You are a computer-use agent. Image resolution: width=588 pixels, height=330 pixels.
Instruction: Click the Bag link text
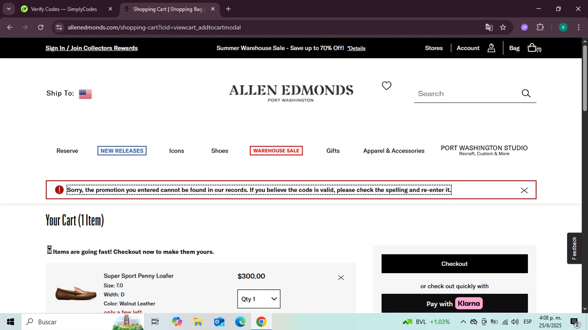tap(514, 48)
